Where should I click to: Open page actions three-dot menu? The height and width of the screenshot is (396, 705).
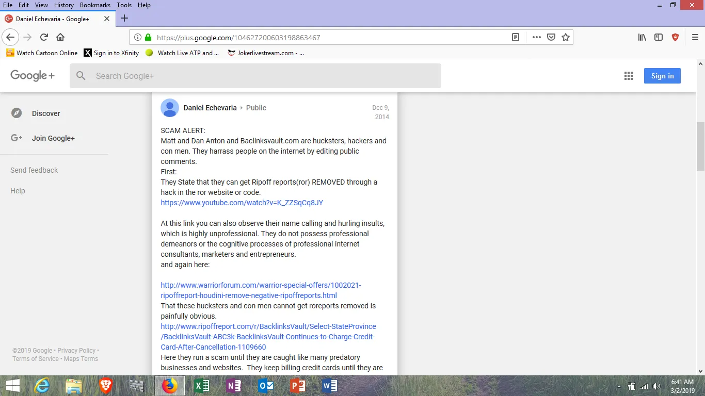coord(537,37)
